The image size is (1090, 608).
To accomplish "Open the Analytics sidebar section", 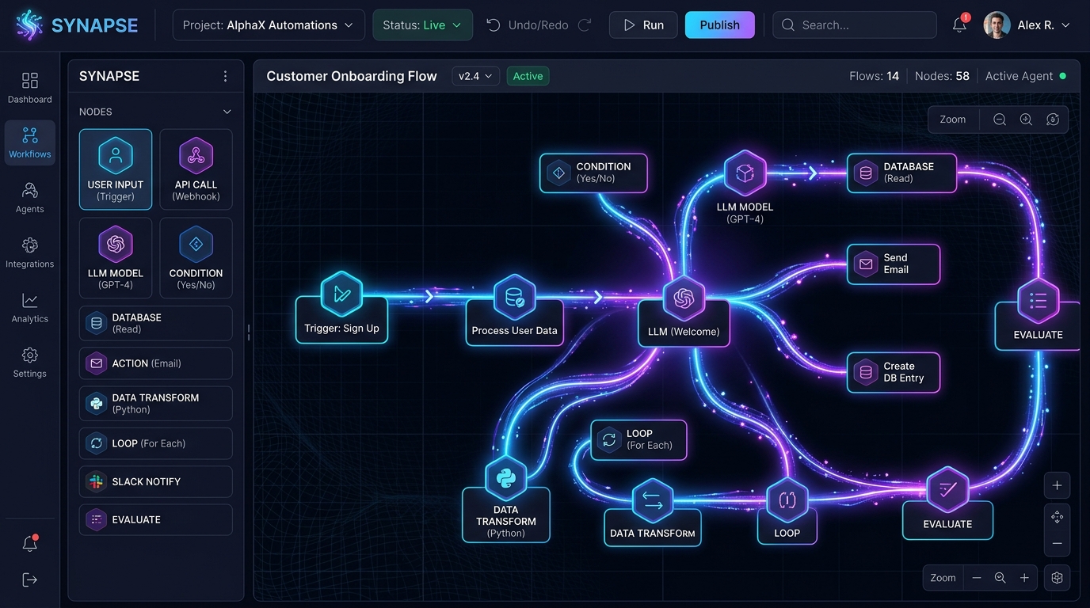I will 30,307.
